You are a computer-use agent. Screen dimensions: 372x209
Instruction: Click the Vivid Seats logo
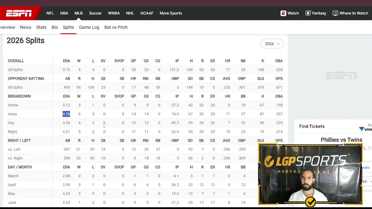click(365, 129)
